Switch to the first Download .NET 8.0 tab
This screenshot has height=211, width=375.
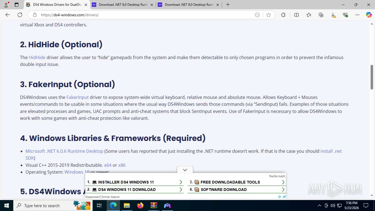coord(123,5)
